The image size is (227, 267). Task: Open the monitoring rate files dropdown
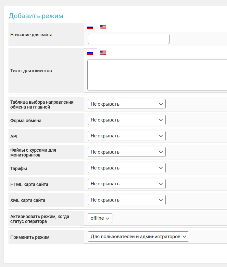pyautogui.click(x=126, y=152)
